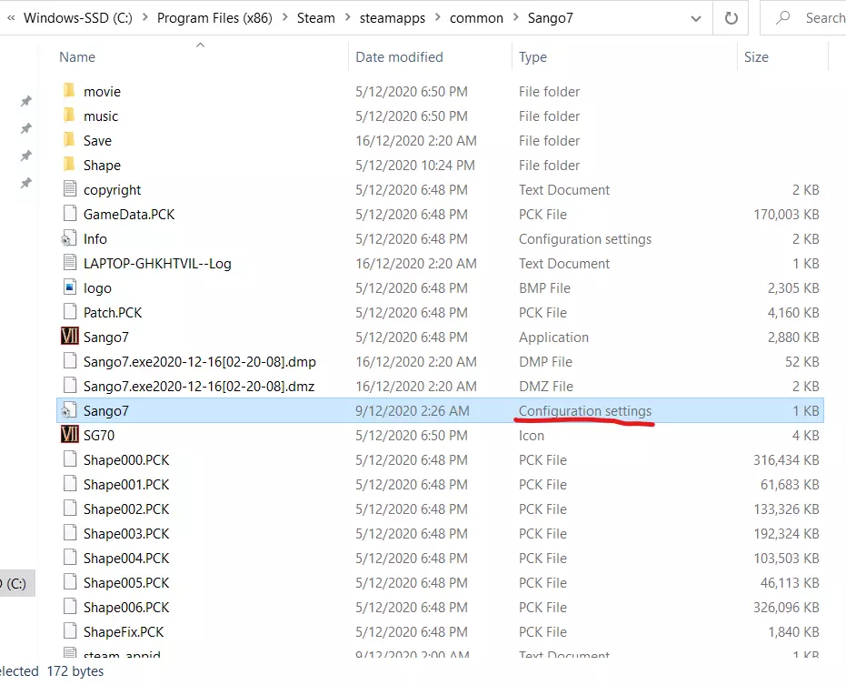Click the Shape003.PCK file icon

(x=70, y=533)
